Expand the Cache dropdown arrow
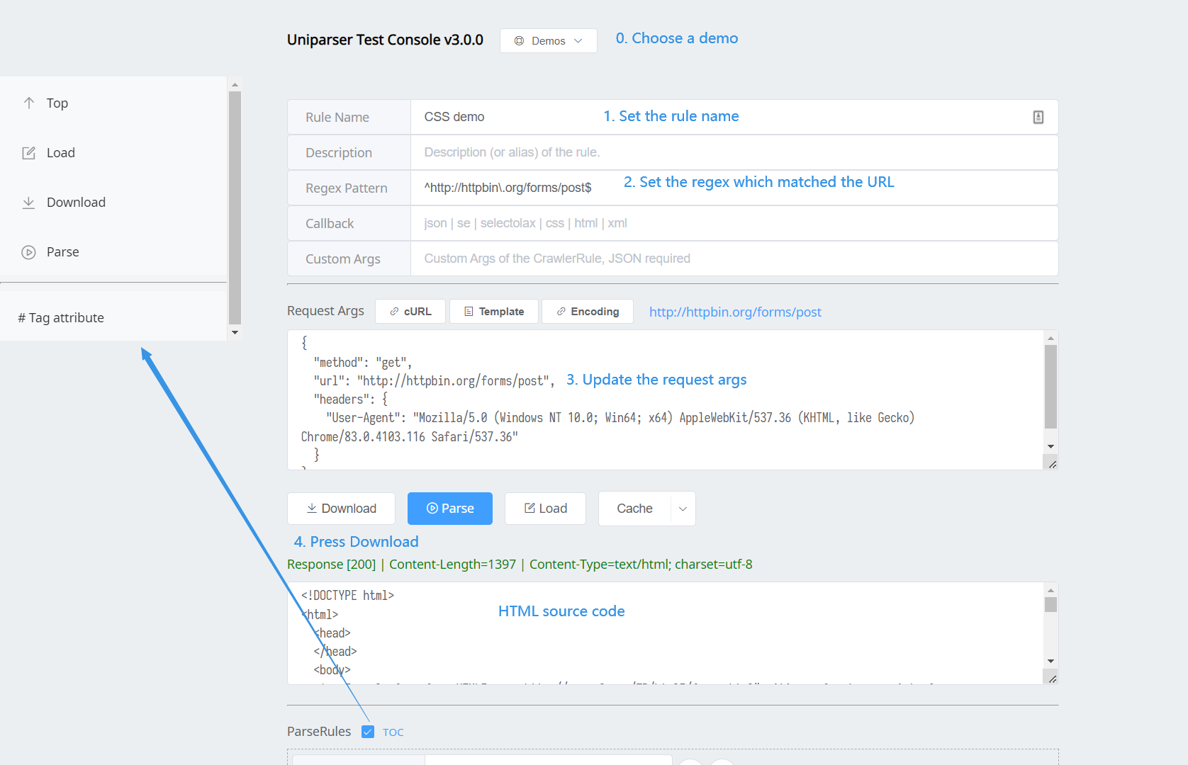 tap(683, 509)
